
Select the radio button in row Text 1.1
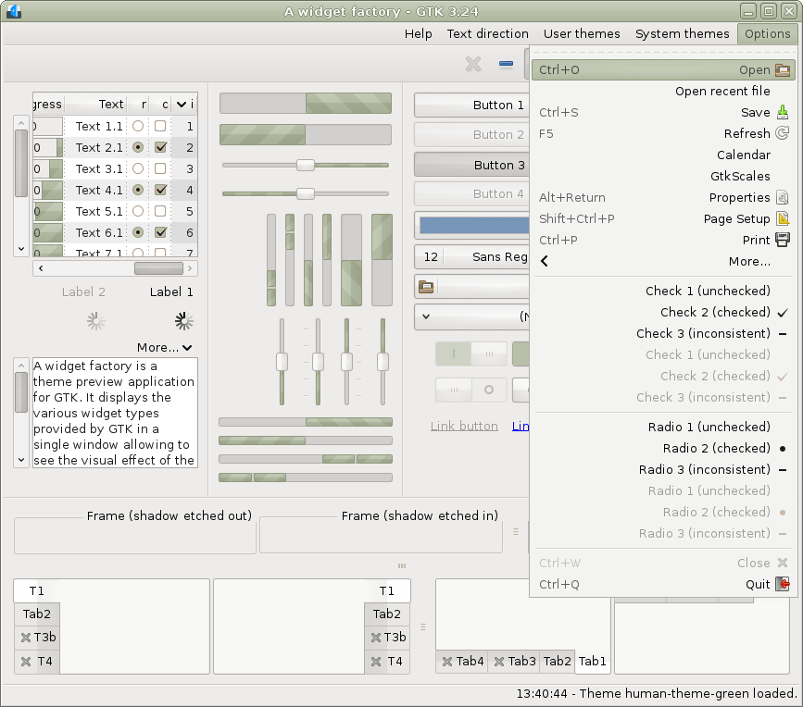pos(138,127)
